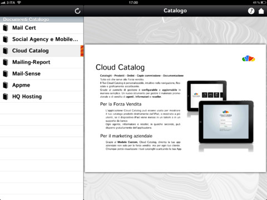
Task: Open the help question mark icon
Action: pos(251,11)
